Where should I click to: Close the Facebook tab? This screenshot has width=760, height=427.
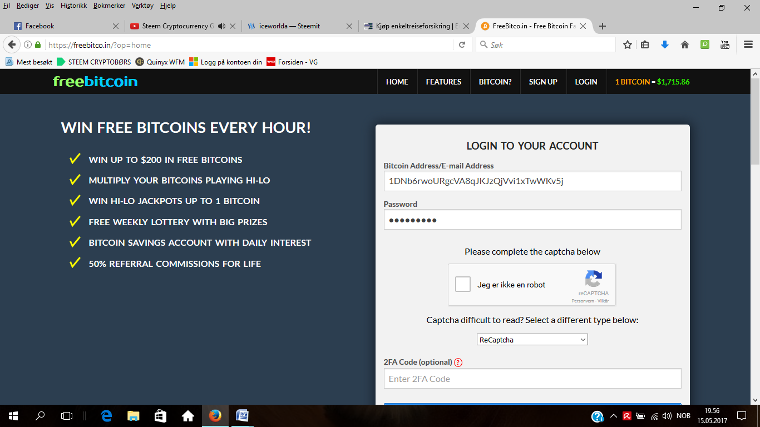pos(116,26)
